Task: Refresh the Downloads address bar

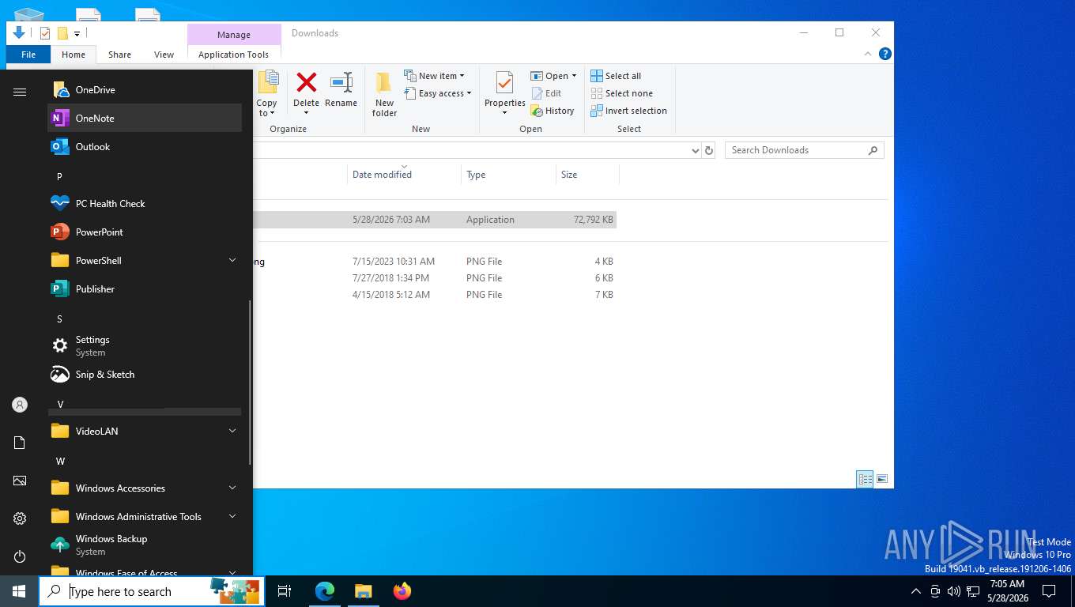Action: [x=709, y=150]
